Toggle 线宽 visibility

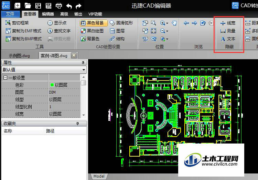tap(228, 23)
